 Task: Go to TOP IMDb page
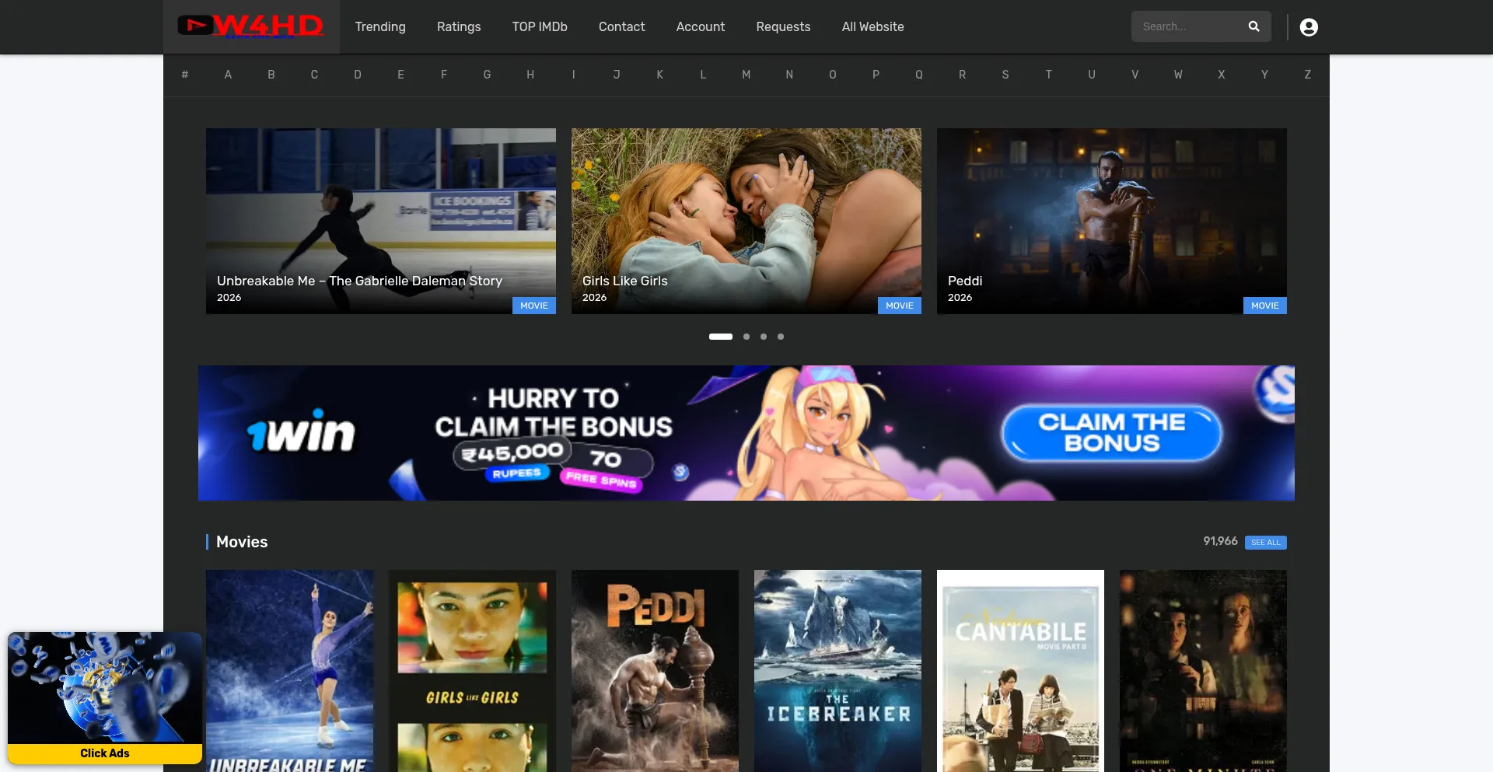tap(540, 26)
